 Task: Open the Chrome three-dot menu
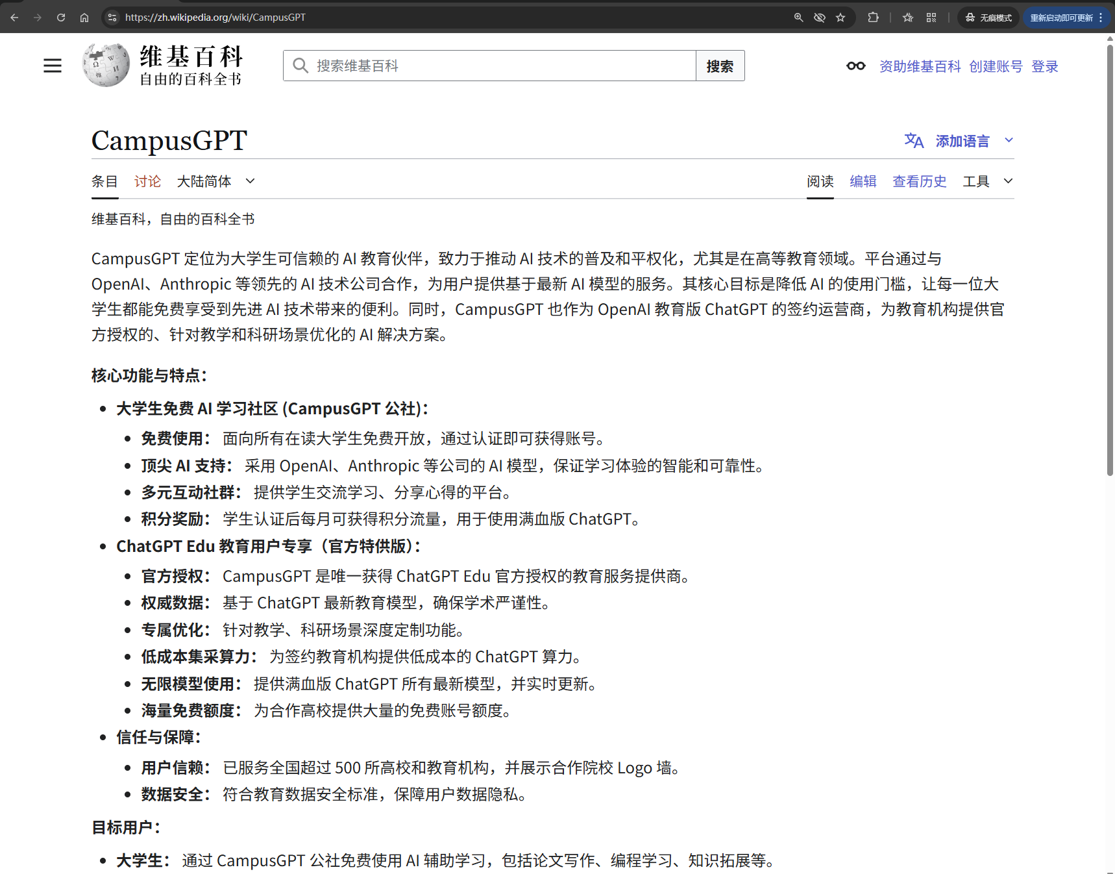click(x=1101, y=18)
